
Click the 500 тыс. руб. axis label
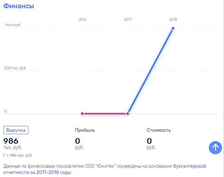tap(15, 68)
